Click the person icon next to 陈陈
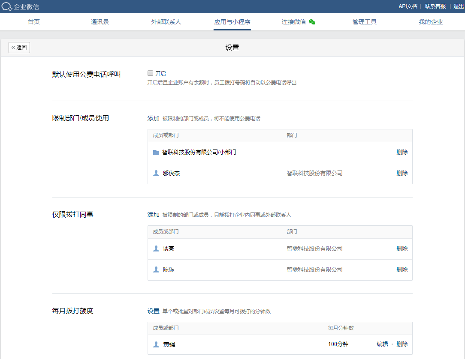 tap(156, 270)
